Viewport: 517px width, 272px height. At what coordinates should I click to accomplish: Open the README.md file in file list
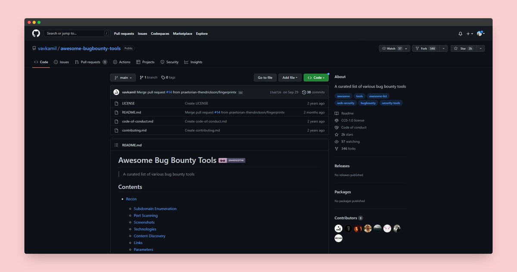(131, 112)
